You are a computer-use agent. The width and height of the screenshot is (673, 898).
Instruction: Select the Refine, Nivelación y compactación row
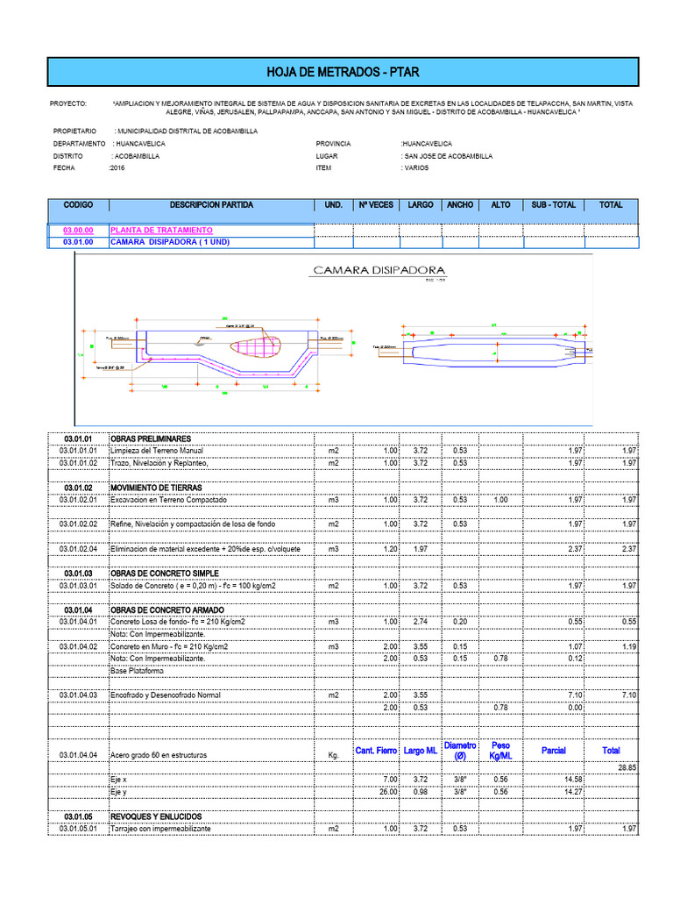coord(343,524)
